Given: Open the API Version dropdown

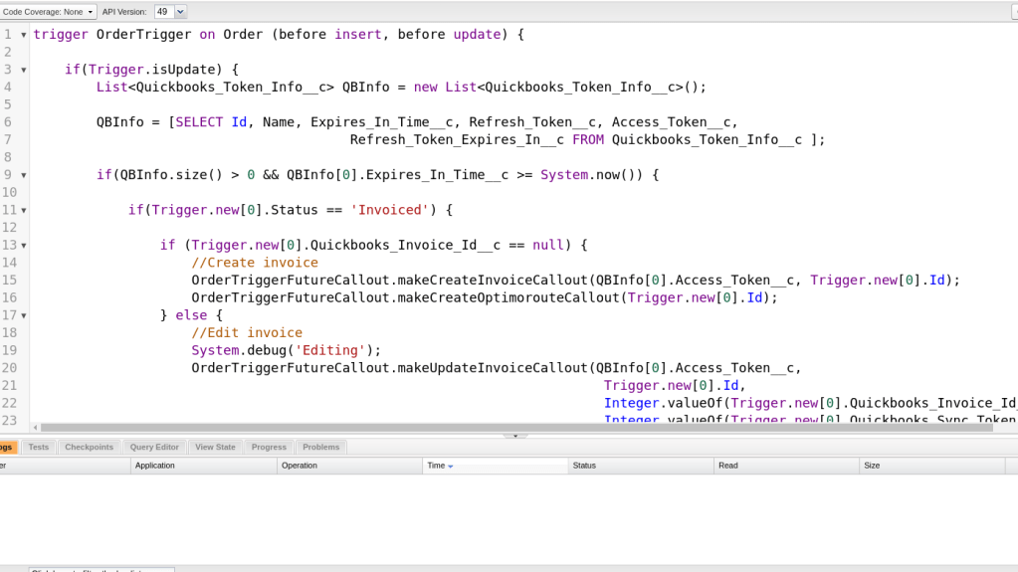Looking at the screenshot, I should 170,12.
